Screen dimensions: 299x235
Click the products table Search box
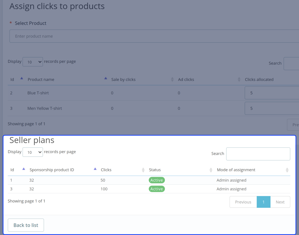tap(291, 64)
